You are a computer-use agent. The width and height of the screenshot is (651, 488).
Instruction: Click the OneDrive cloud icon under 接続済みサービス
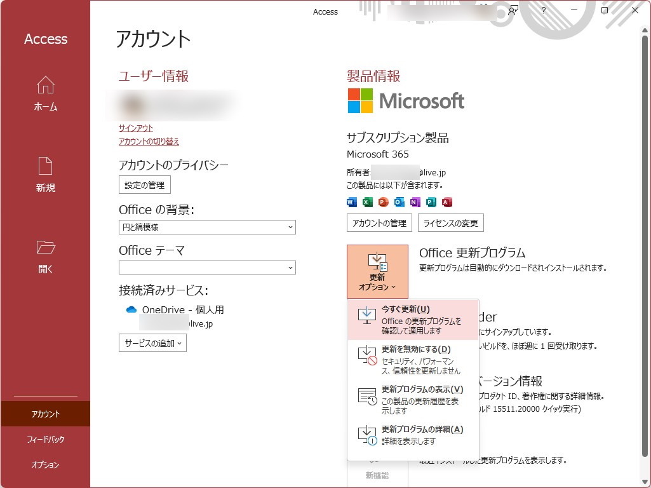point(131,309)
